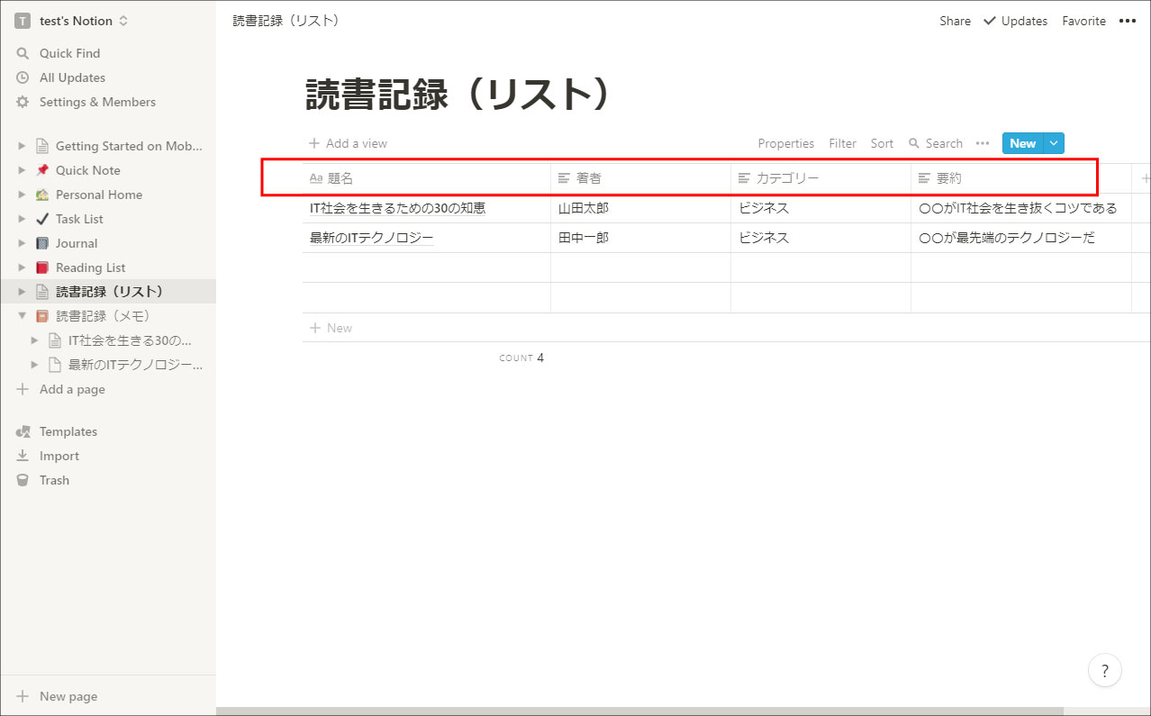Open the Properties menu
The height and width of the screenshot is (716, 1151).
785,143
